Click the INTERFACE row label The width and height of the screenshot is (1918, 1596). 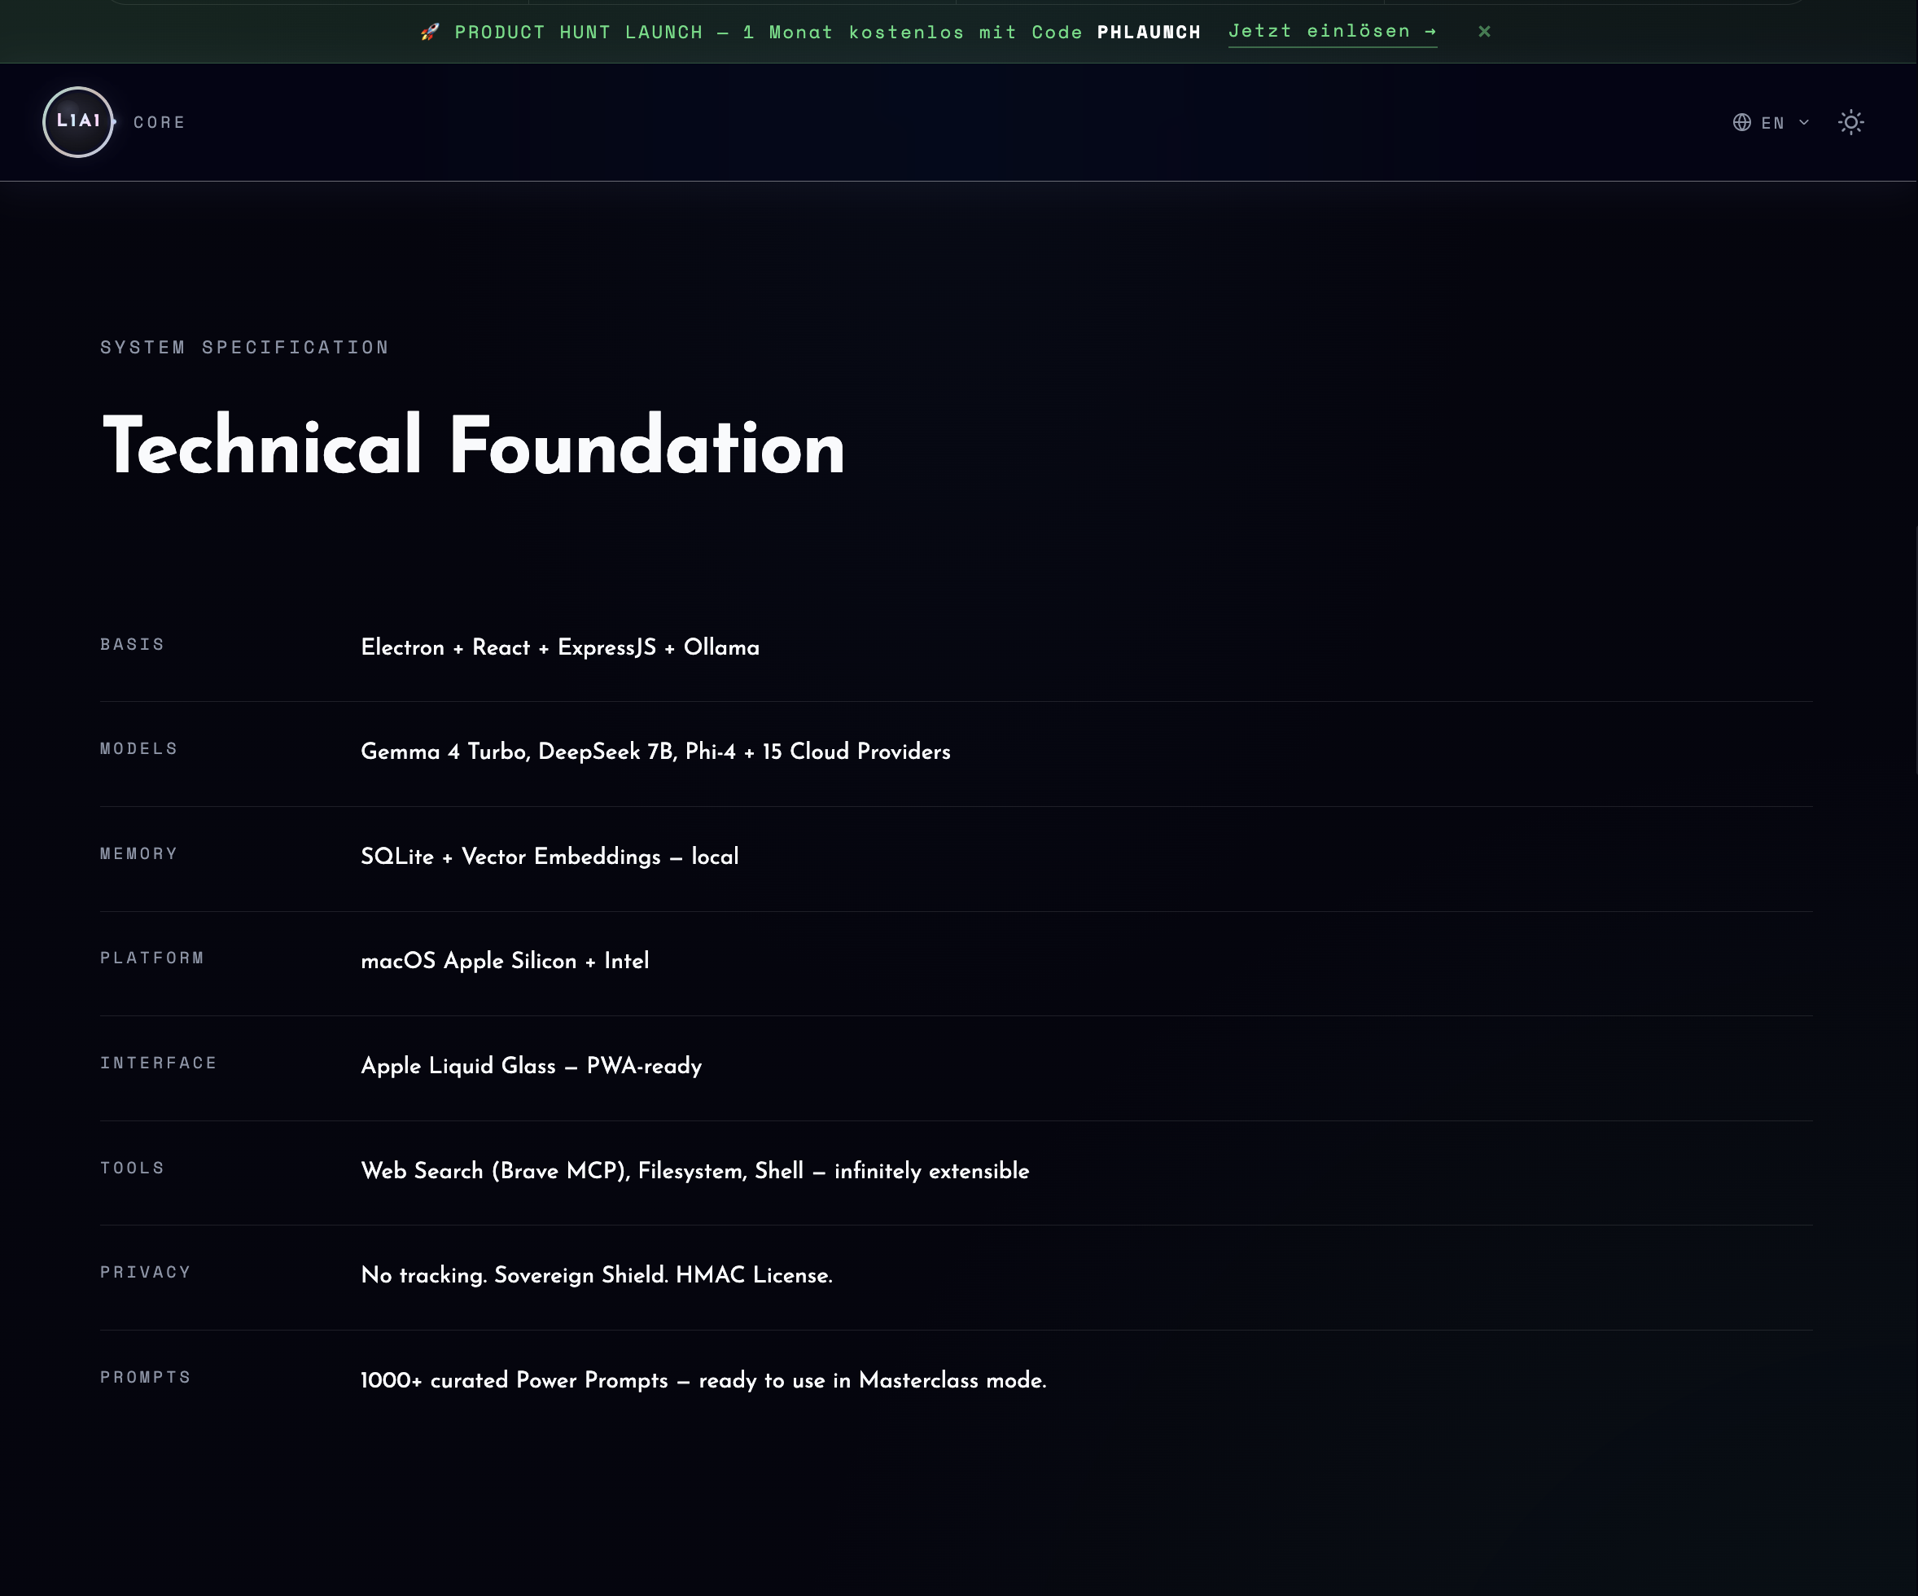(x=159, y=1063)
